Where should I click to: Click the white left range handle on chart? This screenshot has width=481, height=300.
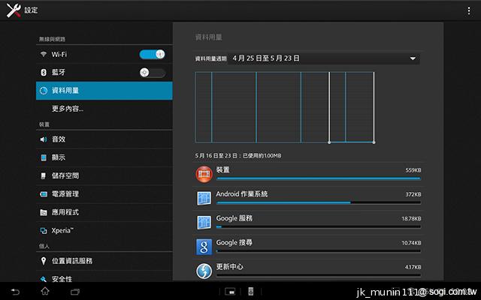click(329, 107)
